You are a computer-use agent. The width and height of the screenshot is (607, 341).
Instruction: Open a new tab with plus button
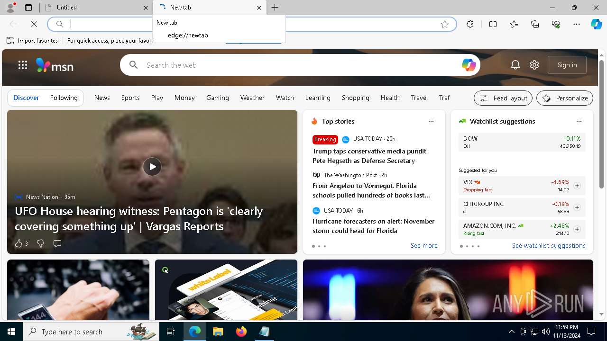[x=275, y=8]
